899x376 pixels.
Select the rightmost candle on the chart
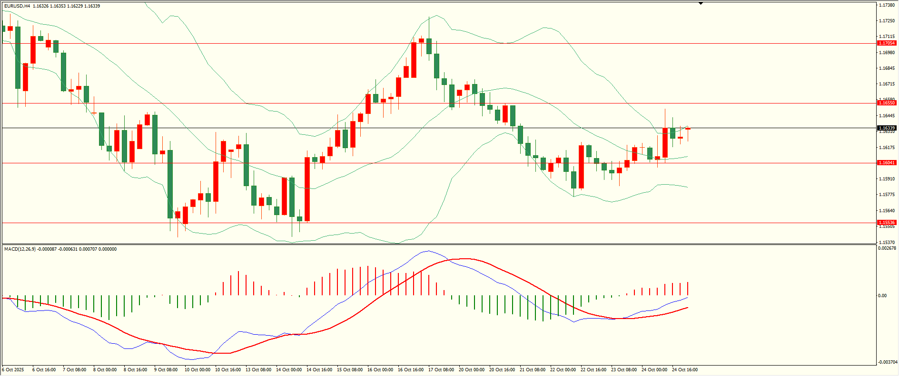688,129
